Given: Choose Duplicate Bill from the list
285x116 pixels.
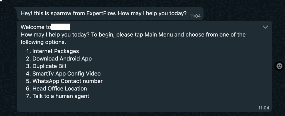Looking at the screenshot, I should tap(49, 66).
